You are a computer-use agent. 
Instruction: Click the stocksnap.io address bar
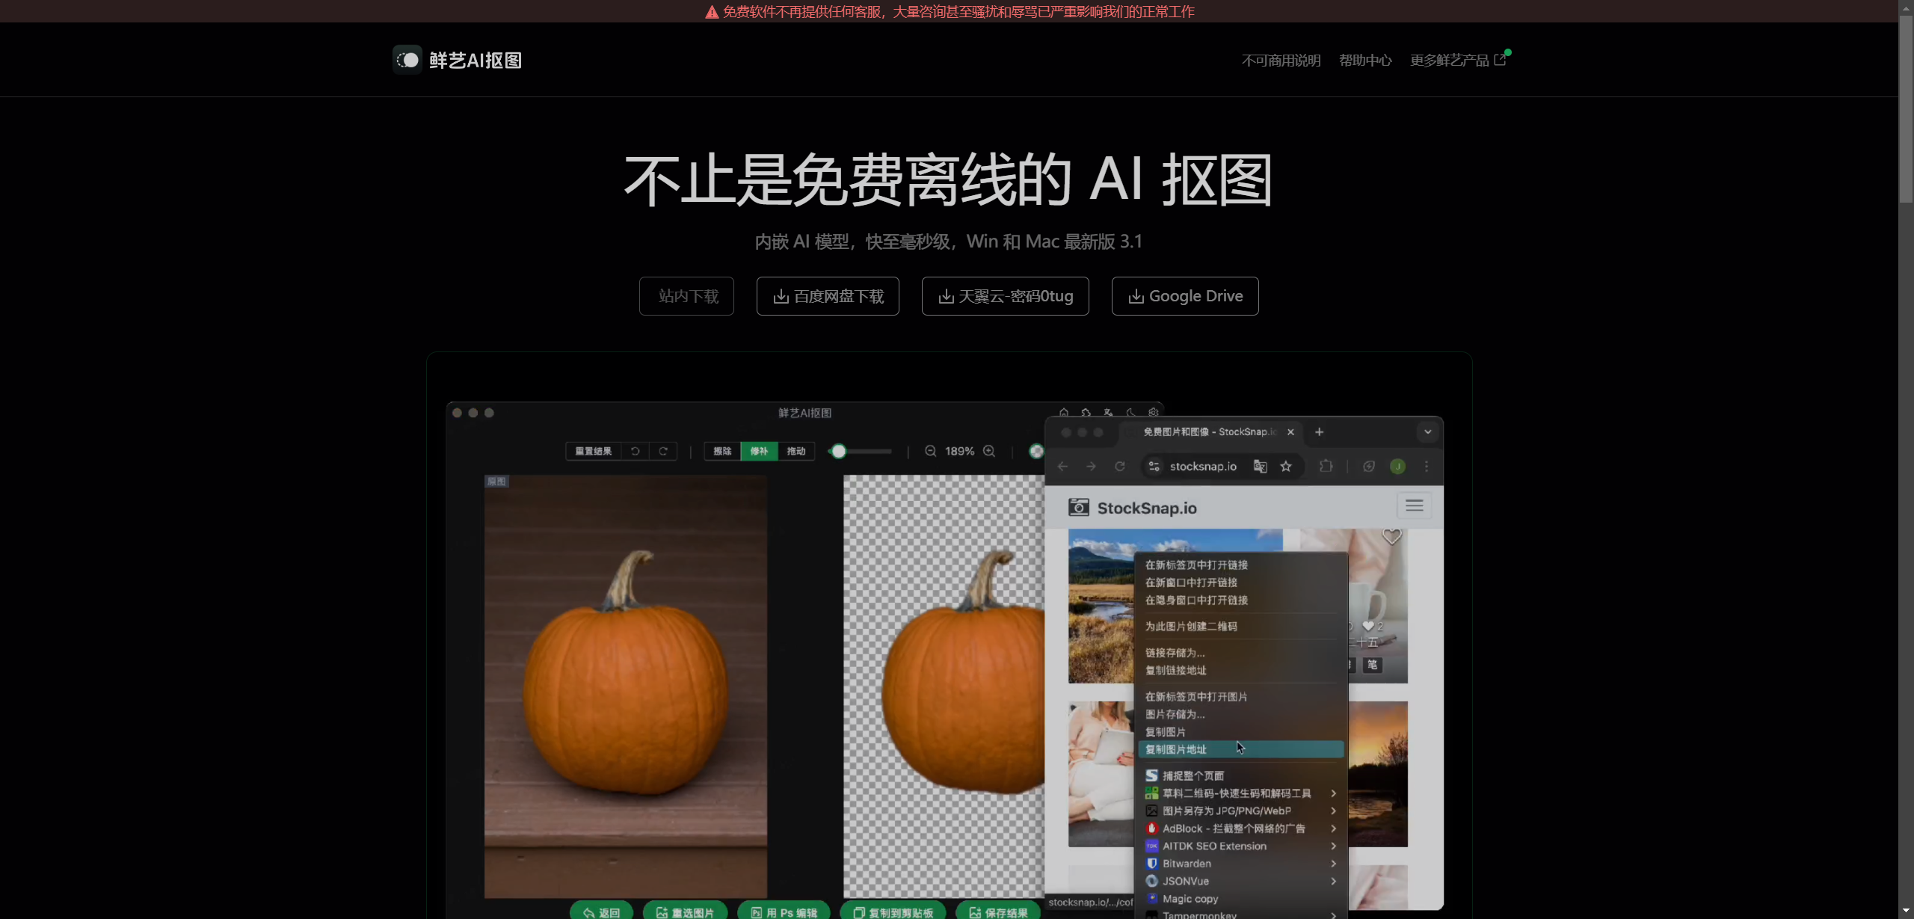(1205, 466)
